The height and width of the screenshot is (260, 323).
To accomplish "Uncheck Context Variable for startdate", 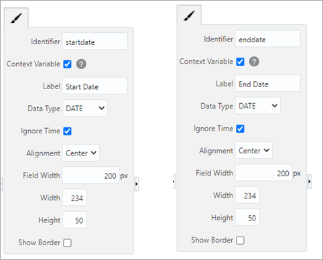I will point(67,64).
